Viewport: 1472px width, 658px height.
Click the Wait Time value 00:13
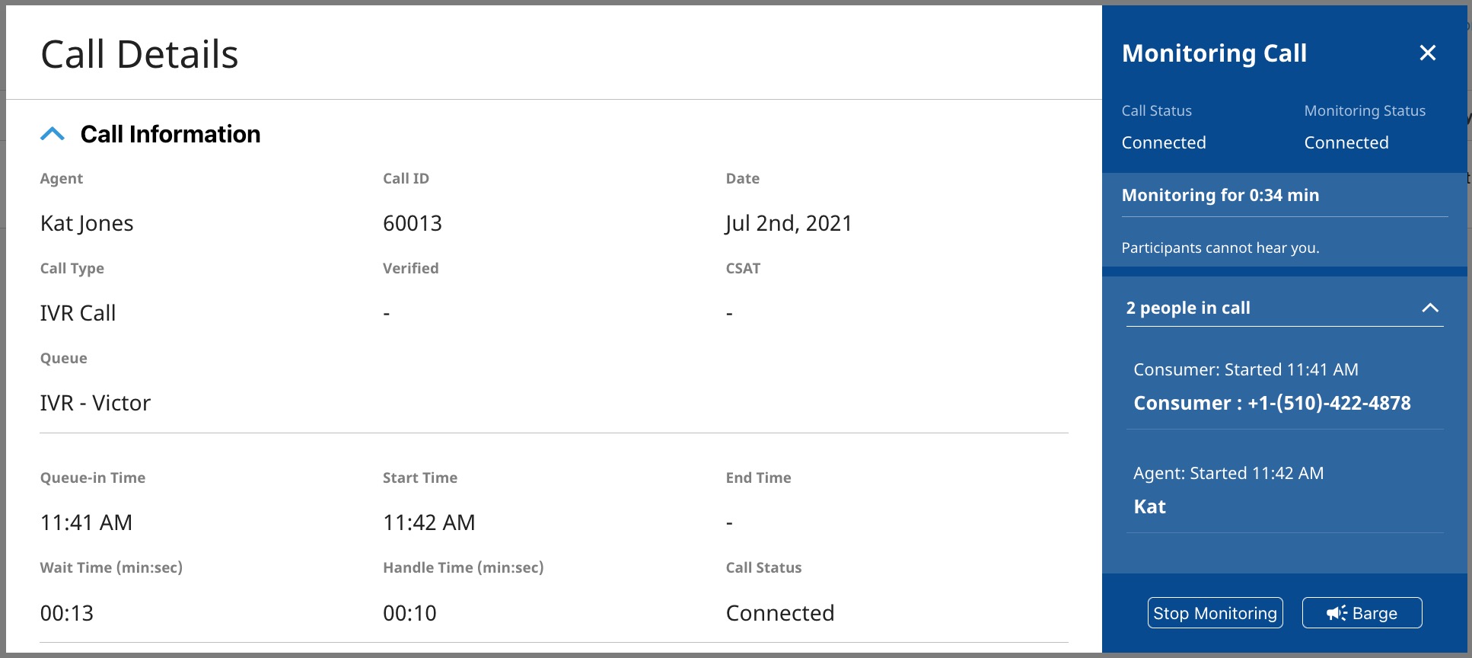point(67,613)
